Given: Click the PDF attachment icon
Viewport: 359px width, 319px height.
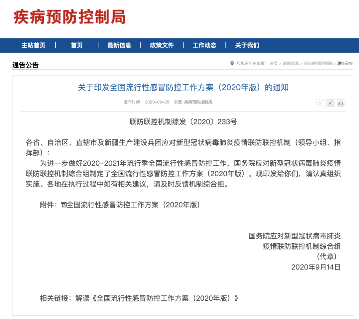Looking at the screenshot, I should (x=64, y=205).
